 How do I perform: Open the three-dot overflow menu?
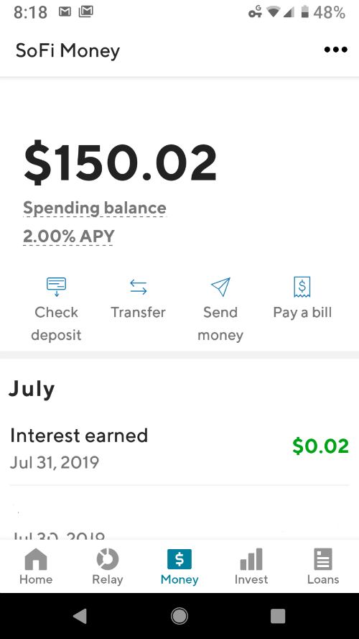point(336,50)
